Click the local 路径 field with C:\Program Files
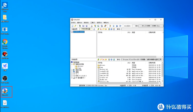The image size is (193, 112). [142, 59]
